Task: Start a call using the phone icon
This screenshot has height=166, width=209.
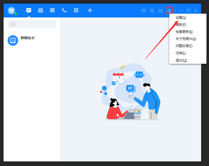Action: [64, 10]
